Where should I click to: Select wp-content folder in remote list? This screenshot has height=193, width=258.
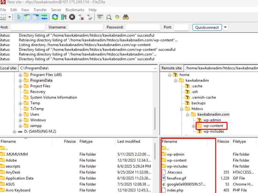click(176, 160)
